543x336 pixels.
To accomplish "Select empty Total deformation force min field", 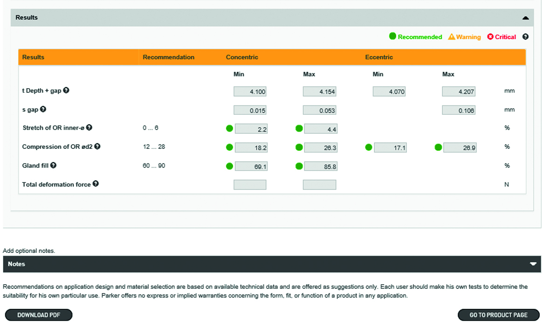I will pos(250,184).
